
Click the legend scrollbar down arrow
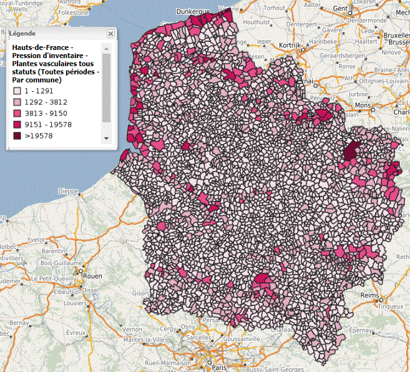pos(106,138)
